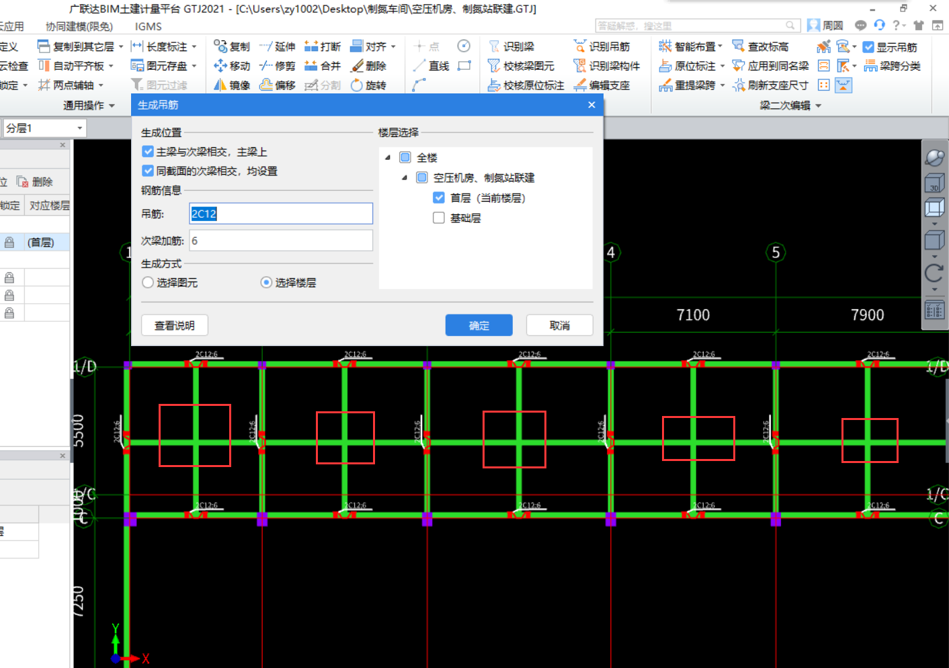The image size is (949, 668).
Task: Click 应用到同名梁 tool
Action: pyautogui.click(x=770, y=66)
